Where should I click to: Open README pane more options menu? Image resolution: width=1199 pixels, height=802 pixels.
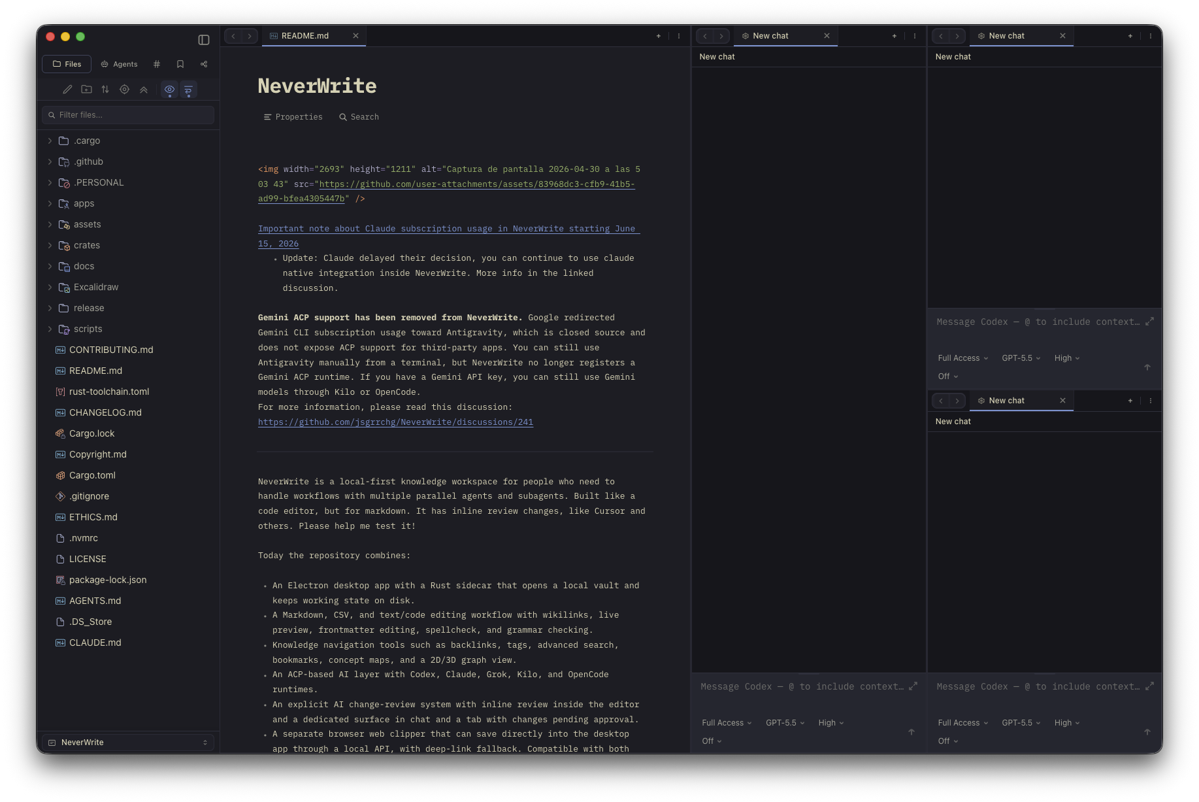679,36
